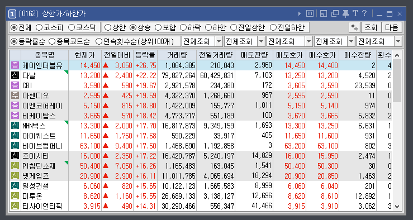Open the first 전체조회 dropdown

click(202, 41)
